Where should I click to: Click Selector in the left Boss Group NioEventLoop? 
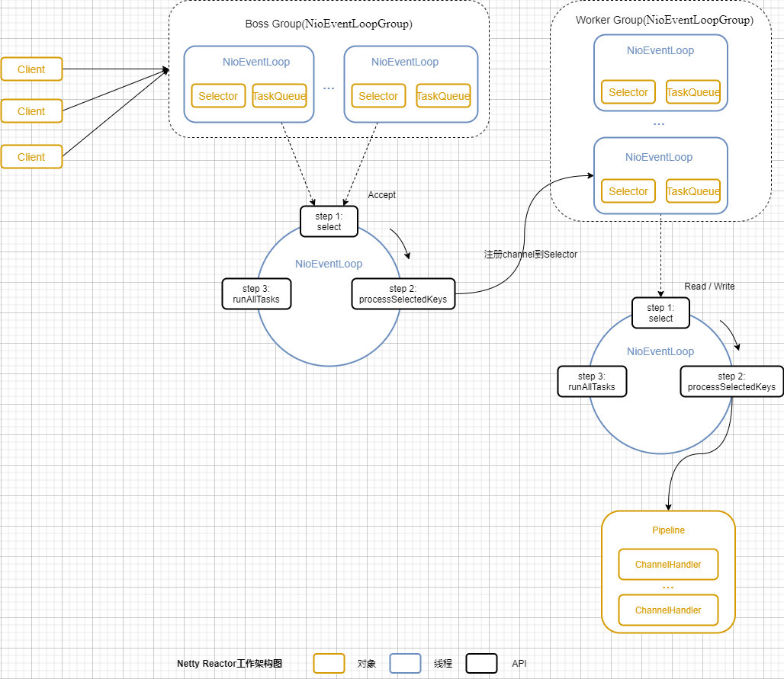pos(218,96)
